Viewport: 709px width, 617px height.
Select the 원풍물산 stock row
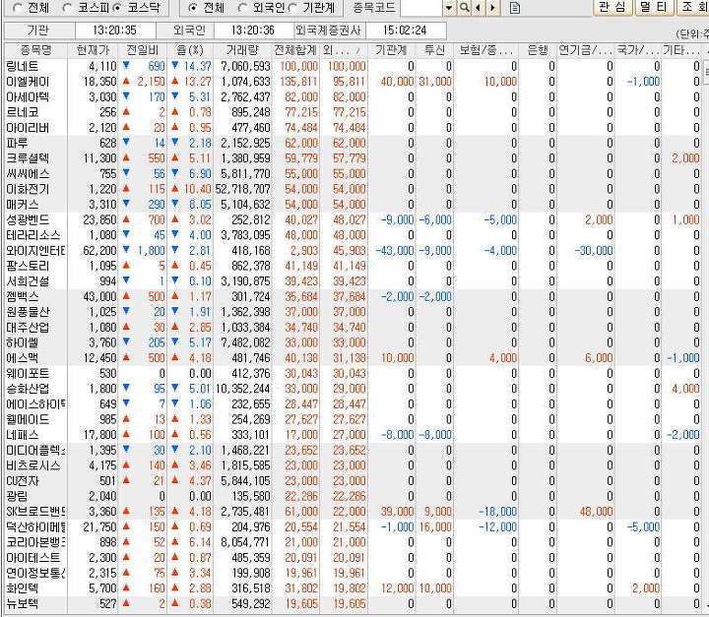pyautogui.click(x=354, y=312)
